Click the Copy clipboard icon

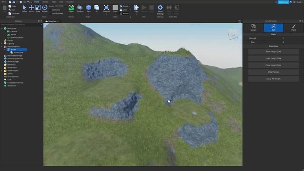[9, 6]
